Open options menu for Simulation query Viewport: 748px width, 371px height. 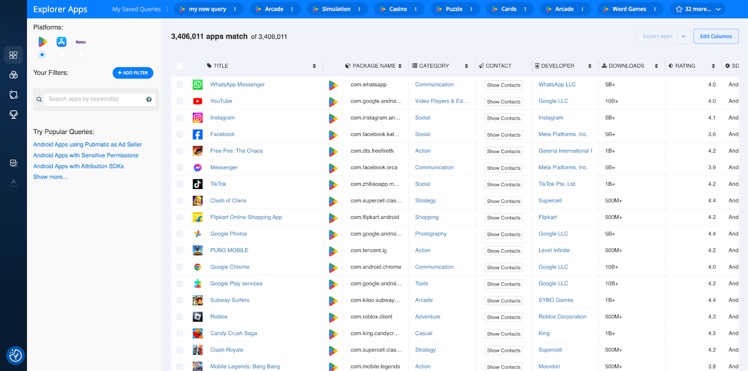360,9
